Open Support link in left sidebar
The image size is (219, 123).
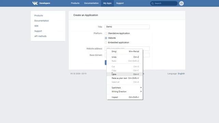point(38,31)
